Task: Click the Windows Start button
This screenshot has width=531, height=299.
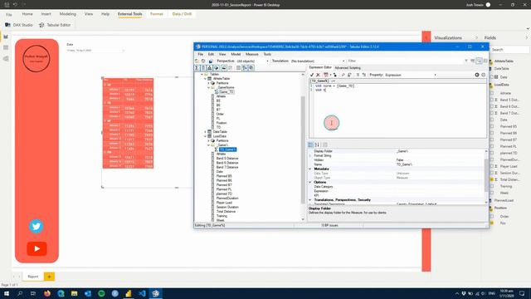Action: tap(7, 293)
